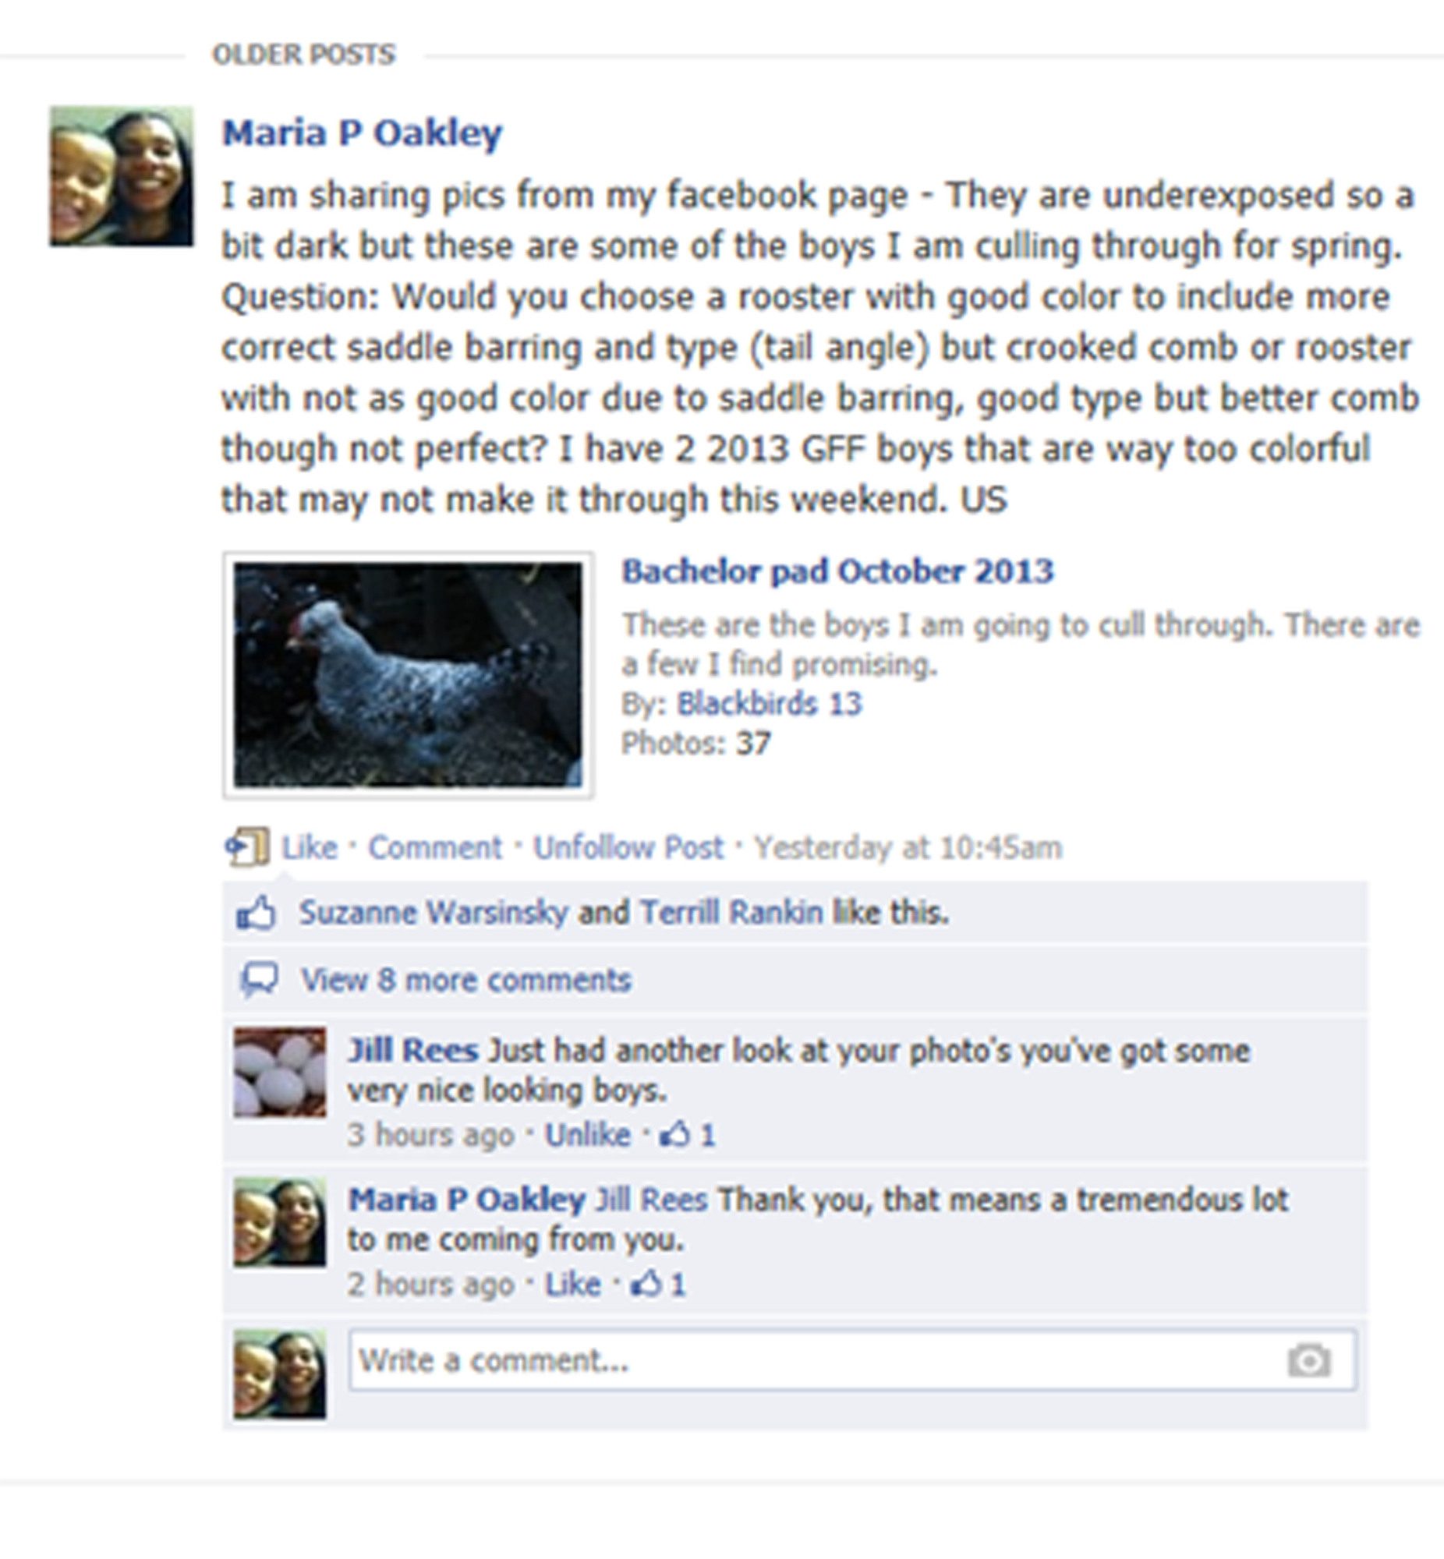This screenshot has height=1559, width=1444.
Task: Open Terrill Rankin's profile
Action: pyautogui.click(x=731, y=912)
